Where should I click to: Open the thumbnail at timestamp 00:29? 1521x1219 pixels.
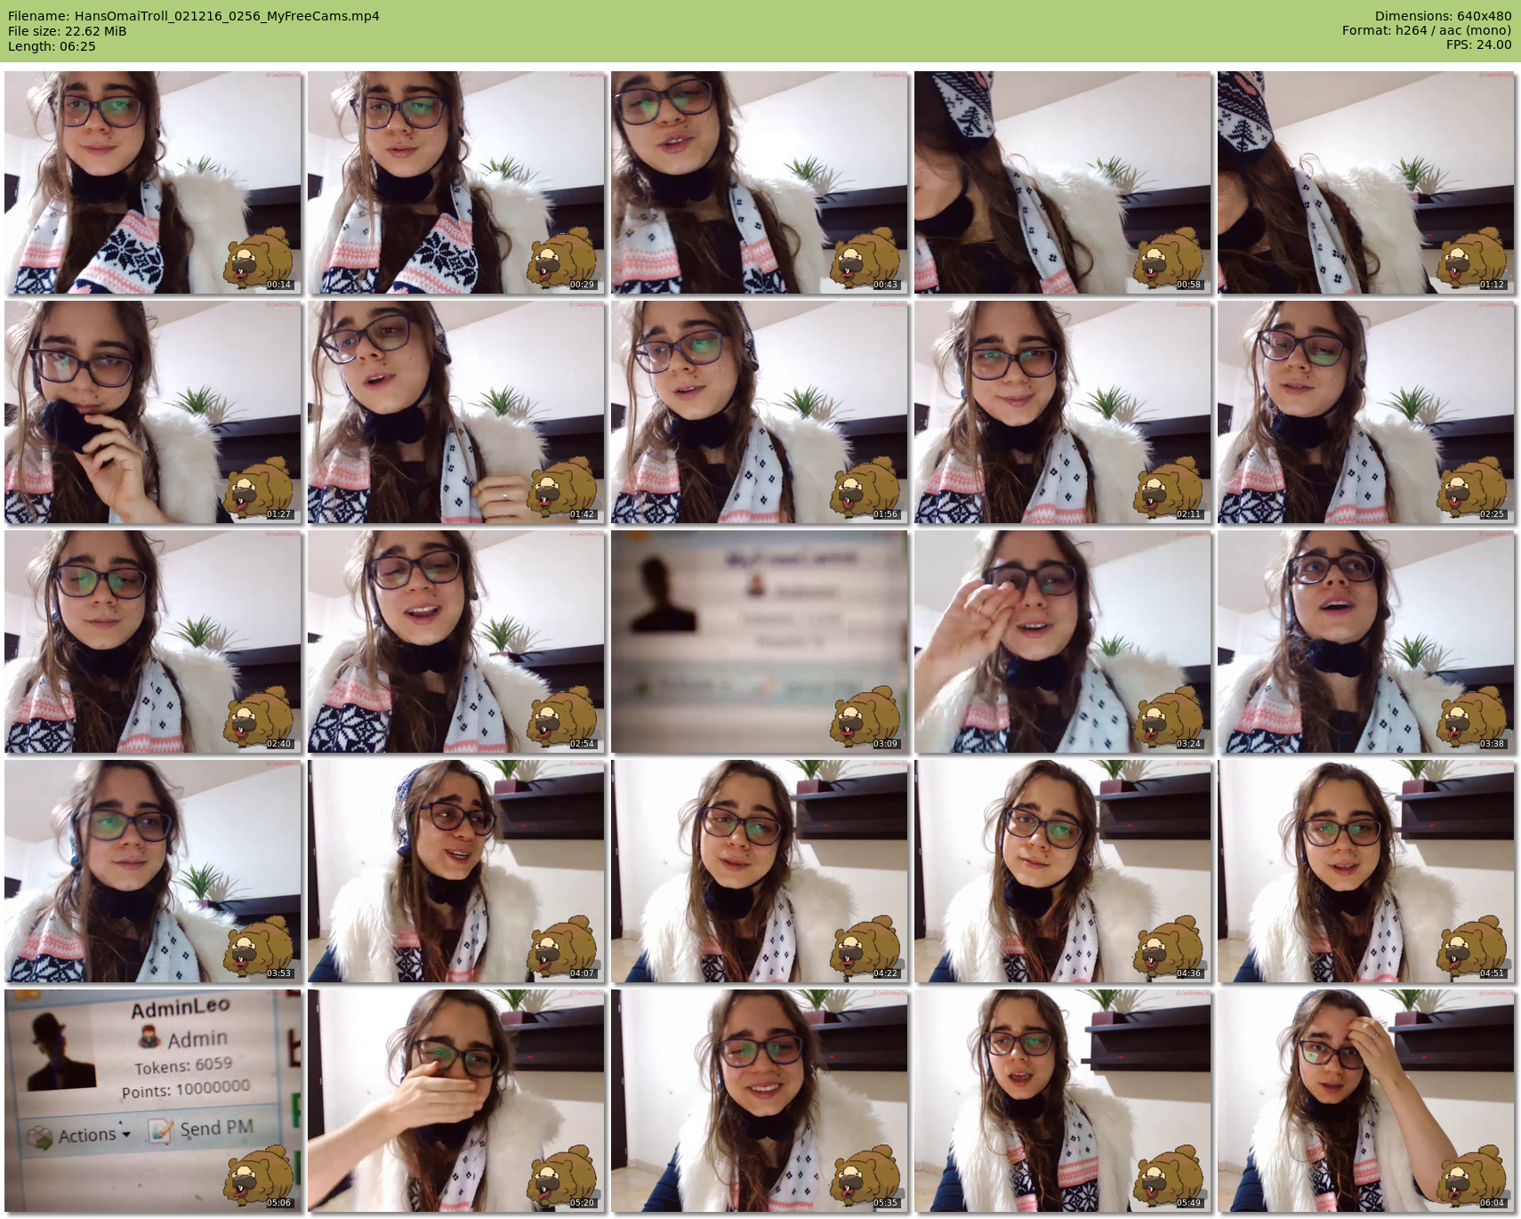pos(456,182)
